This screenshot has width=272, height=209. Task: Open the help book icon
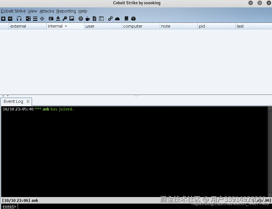click(x=126, y=19)
